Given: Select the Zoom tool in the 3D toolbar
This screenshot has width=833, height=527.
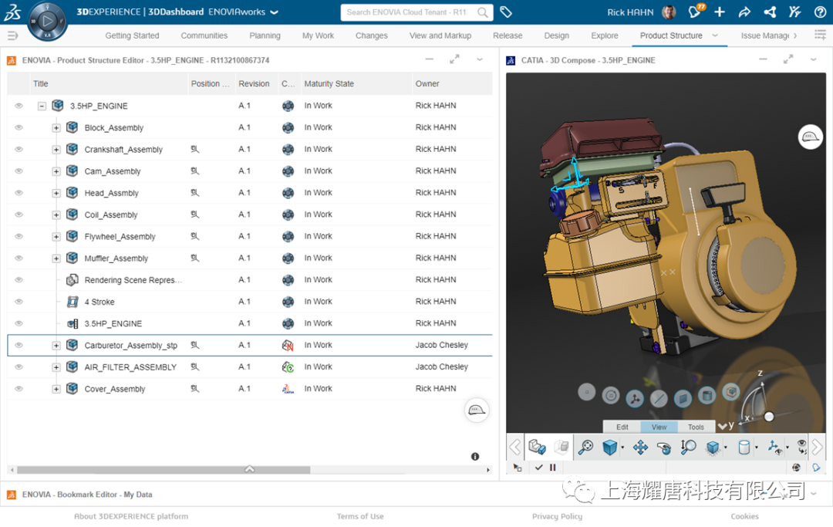Looking at the screenshot, I should click(x=585, y=448).
